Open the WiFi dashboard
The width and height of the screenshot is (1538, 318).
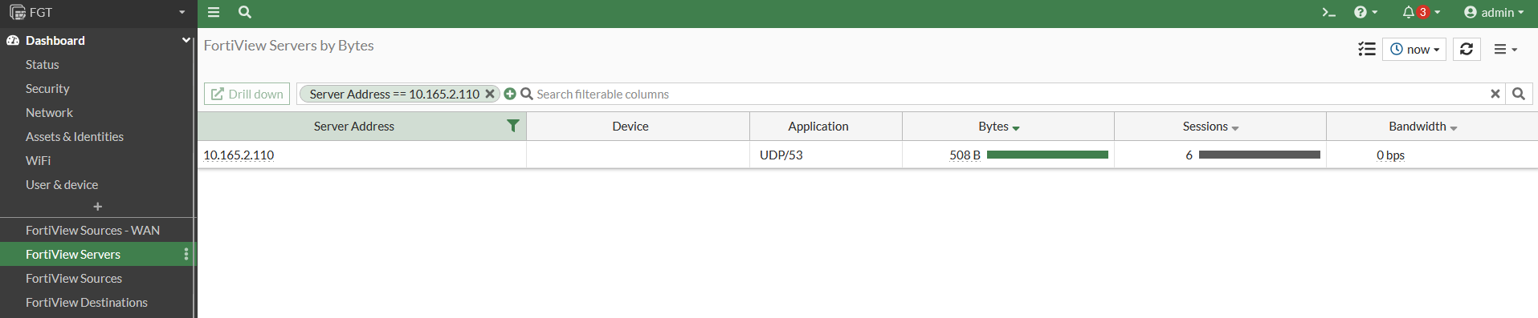(x=38, y=160)
